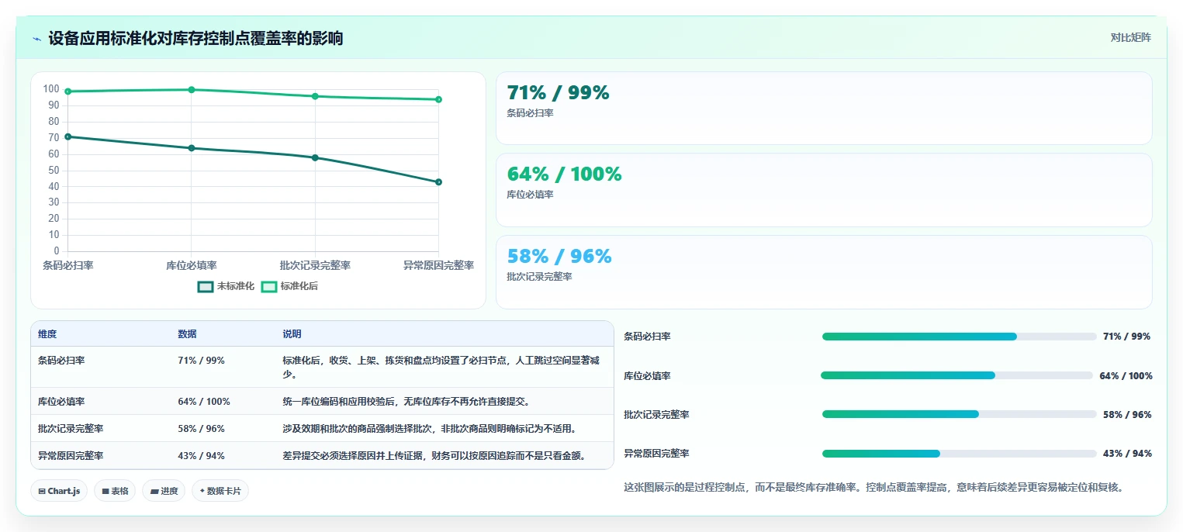The image size is (1183, 532).
Task: Click the 标准化后 legend color box
Action: coord(269,286)
